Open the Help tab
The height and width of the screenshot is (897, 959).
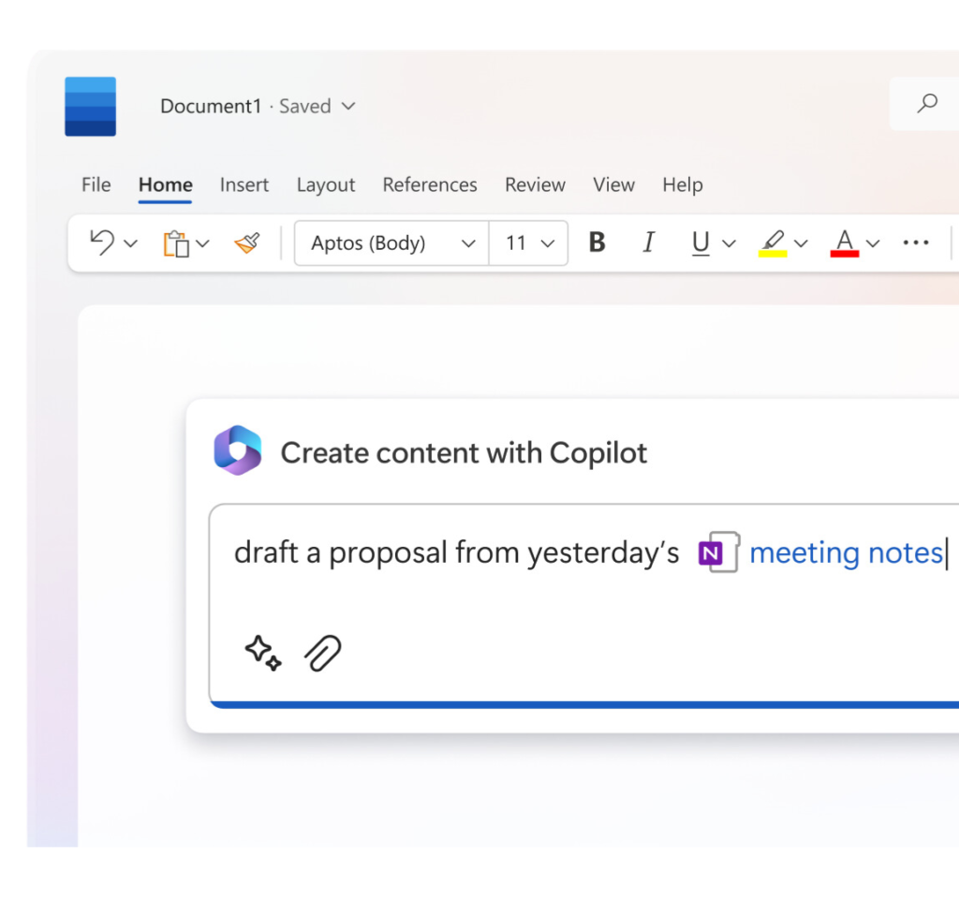pos(683,184)
